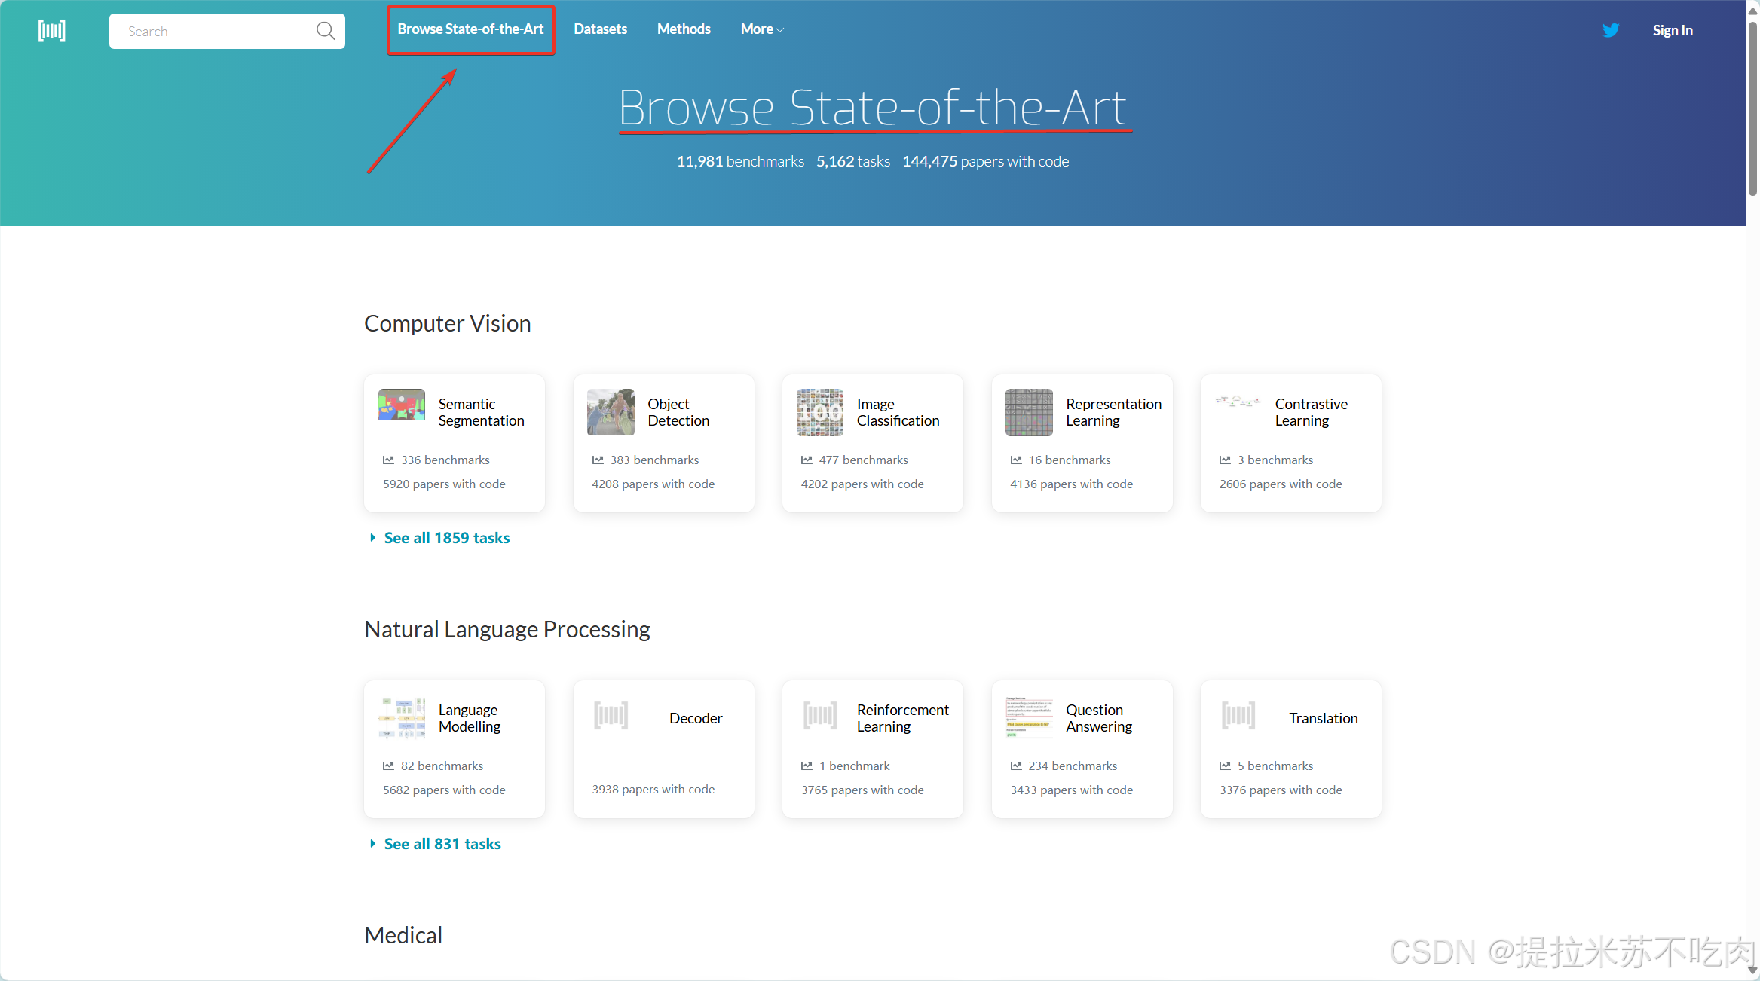Click the magnifier search icon

326,31
